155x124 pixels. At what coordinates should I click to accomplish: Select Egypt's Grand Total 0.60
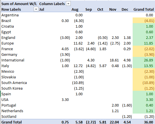point(149,32)
